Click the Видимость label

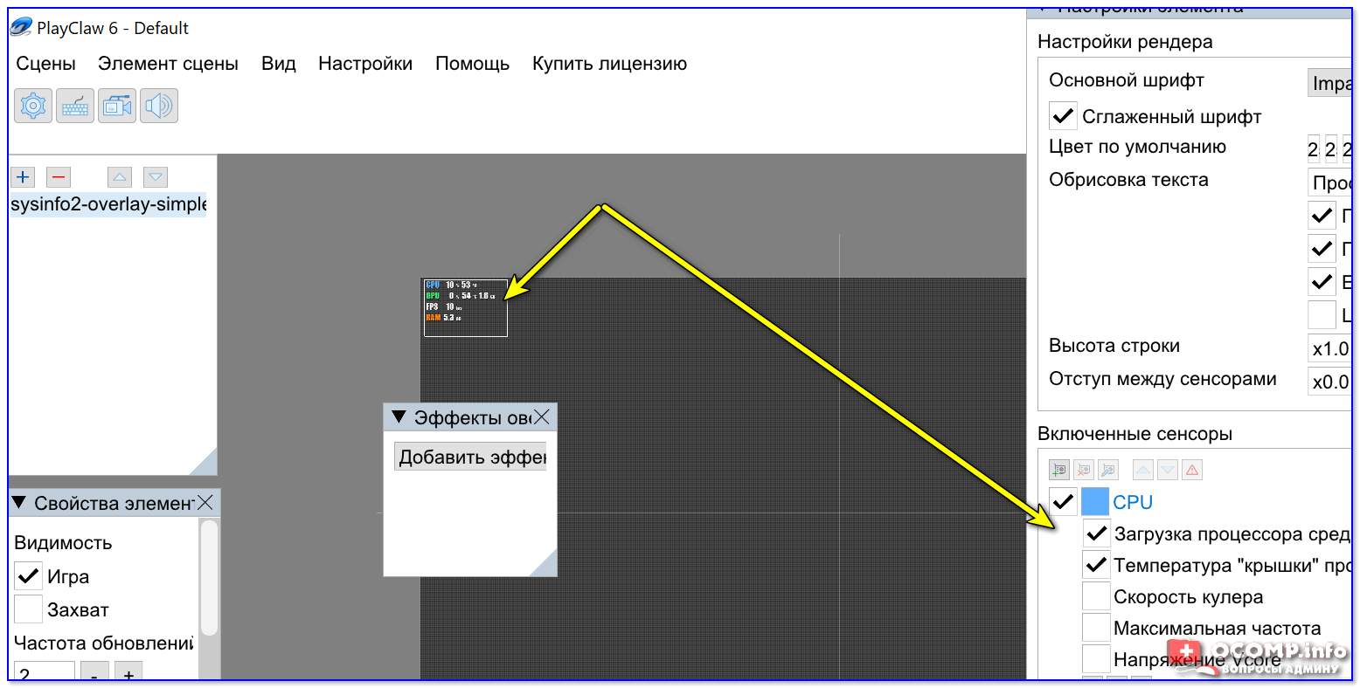63,543
